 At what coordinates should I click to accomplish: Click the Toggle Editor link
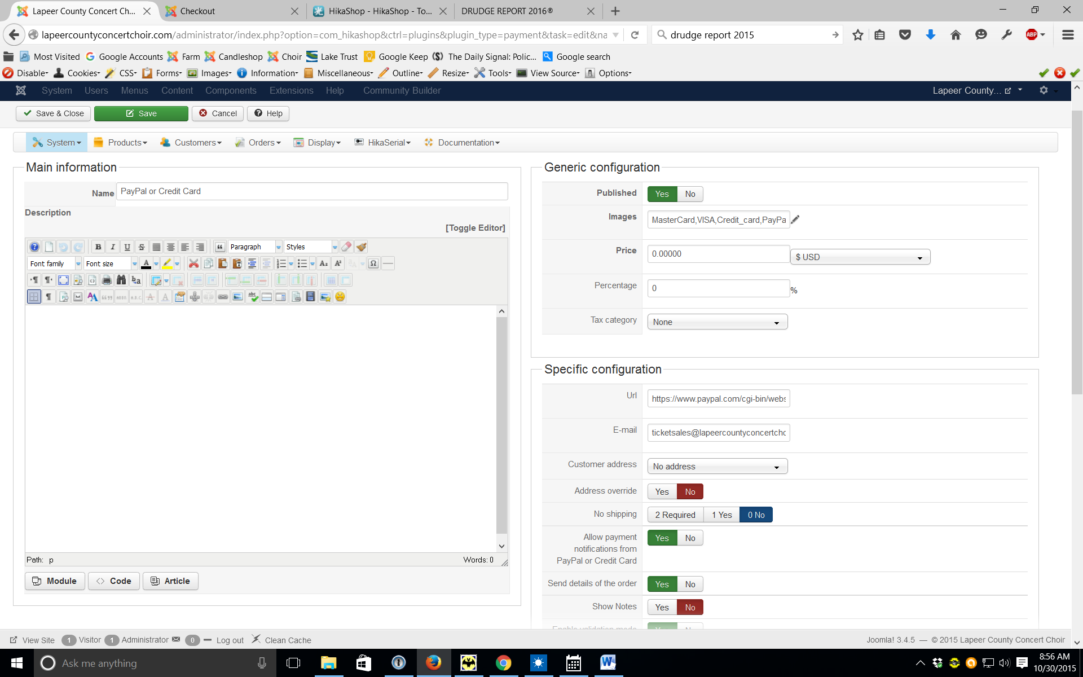coord(475,228)
